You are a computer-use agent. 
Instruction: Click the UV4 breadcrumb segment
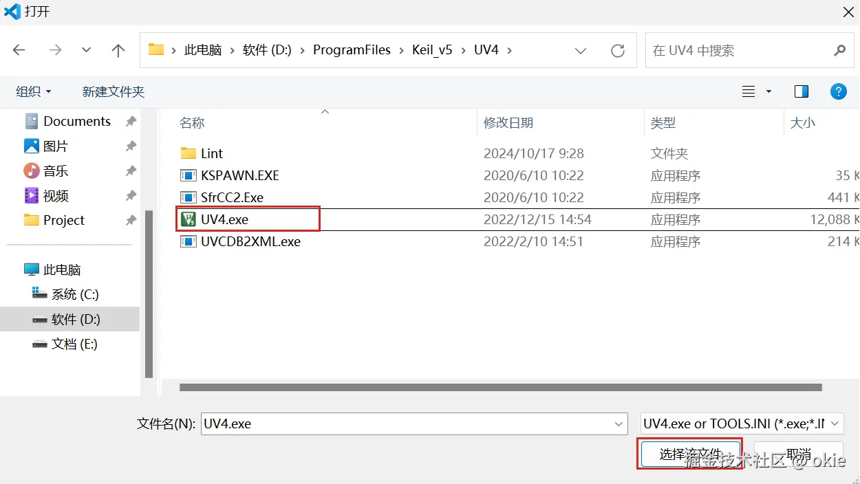[486, 50]
